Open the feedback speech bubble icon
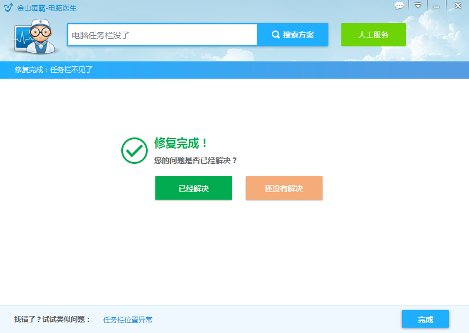469x333 pixels. 399,6
